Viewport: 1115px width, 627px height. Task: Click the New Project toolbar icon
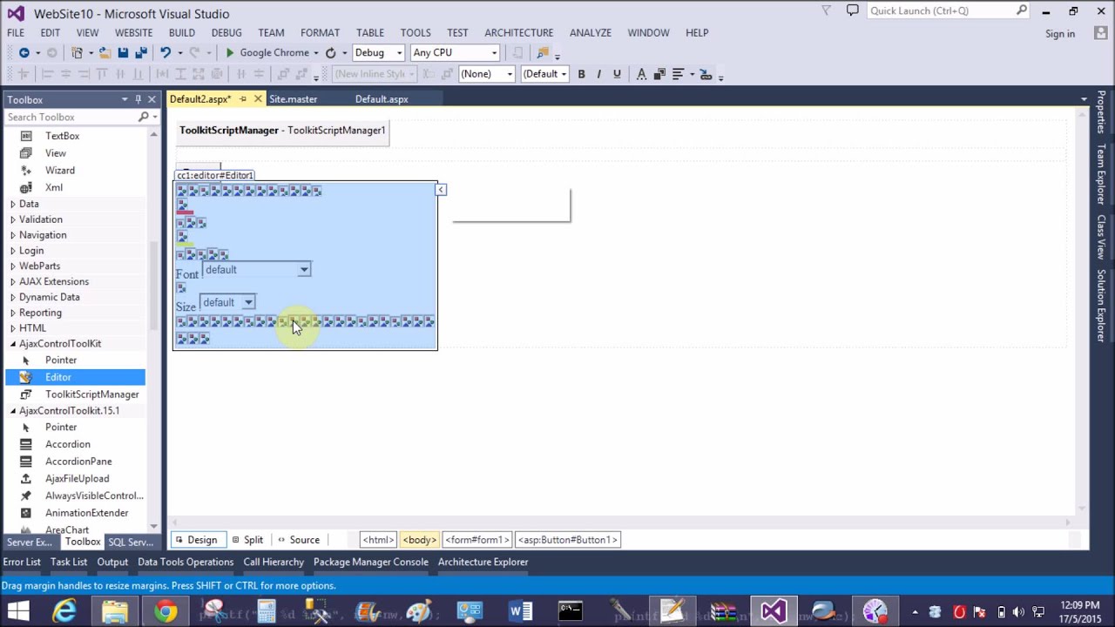(x=78, y=53)
